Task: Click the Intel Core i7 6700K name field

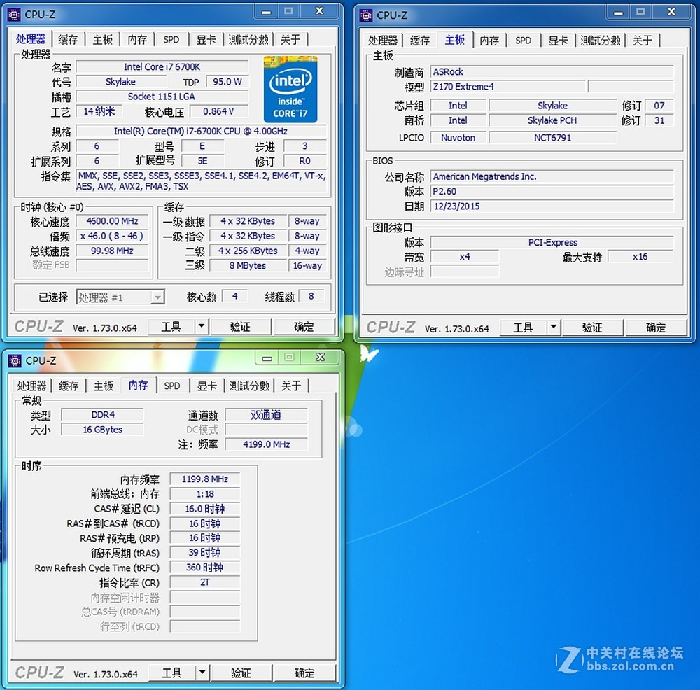Action: click(162, 67)
